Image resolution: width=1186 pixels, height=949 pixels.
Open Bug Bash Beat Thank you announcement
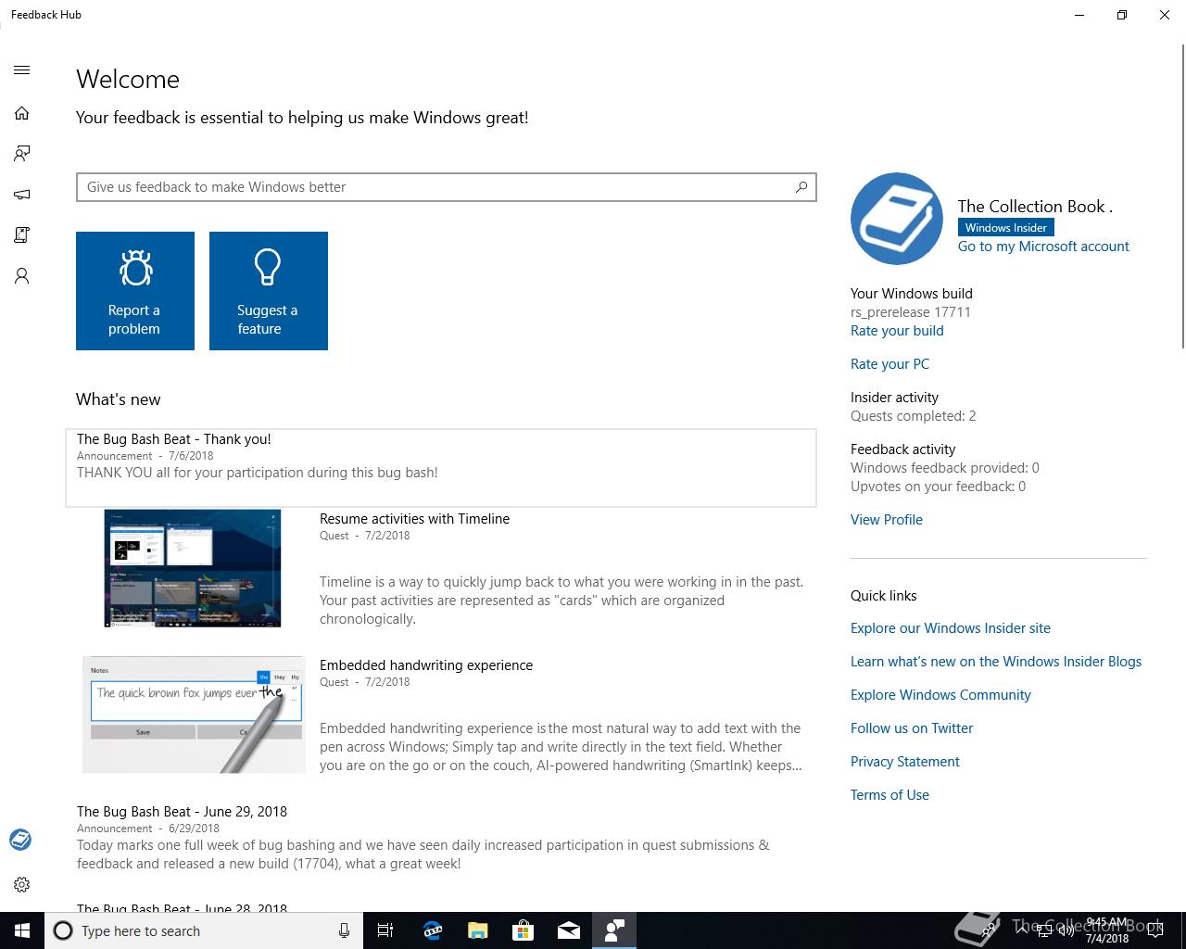click(441, 468)
